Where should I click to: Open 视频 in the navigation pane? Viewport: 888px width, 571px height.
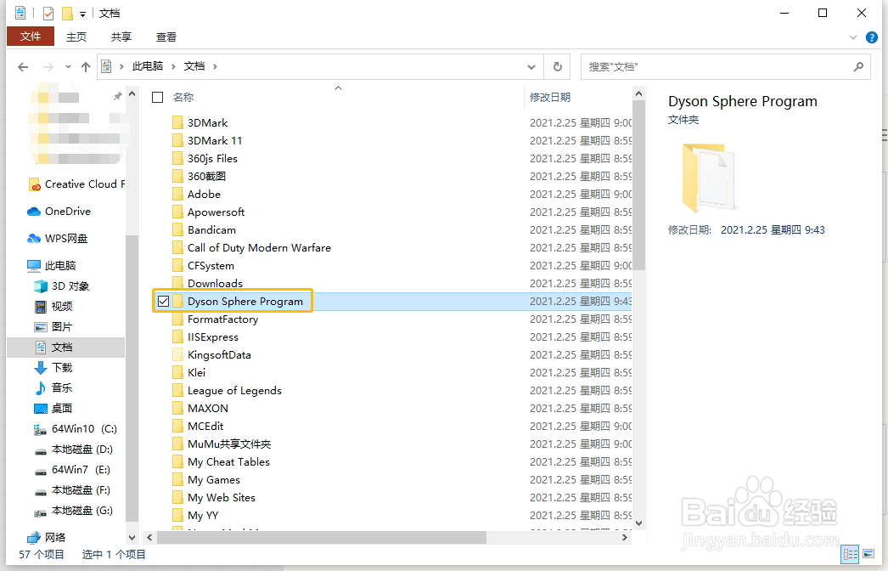[53, 307]
